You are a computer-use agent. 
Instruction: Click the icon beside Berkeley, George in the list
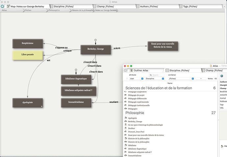tap(126, 122)
